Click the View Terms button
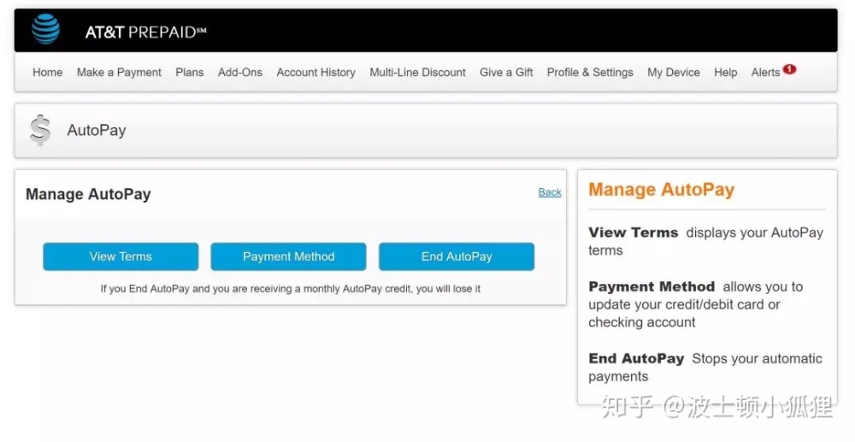Viewport: 855px width, 442px height. click(x=121, y=256)
